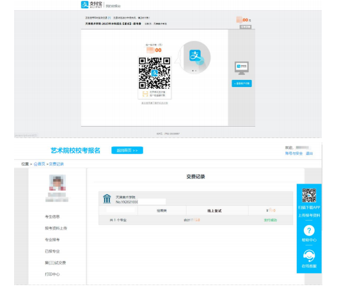Open 复(三)试交费 in the left sidebar
The width and height of the screenshot is (339, 289).
pos(55,263)
